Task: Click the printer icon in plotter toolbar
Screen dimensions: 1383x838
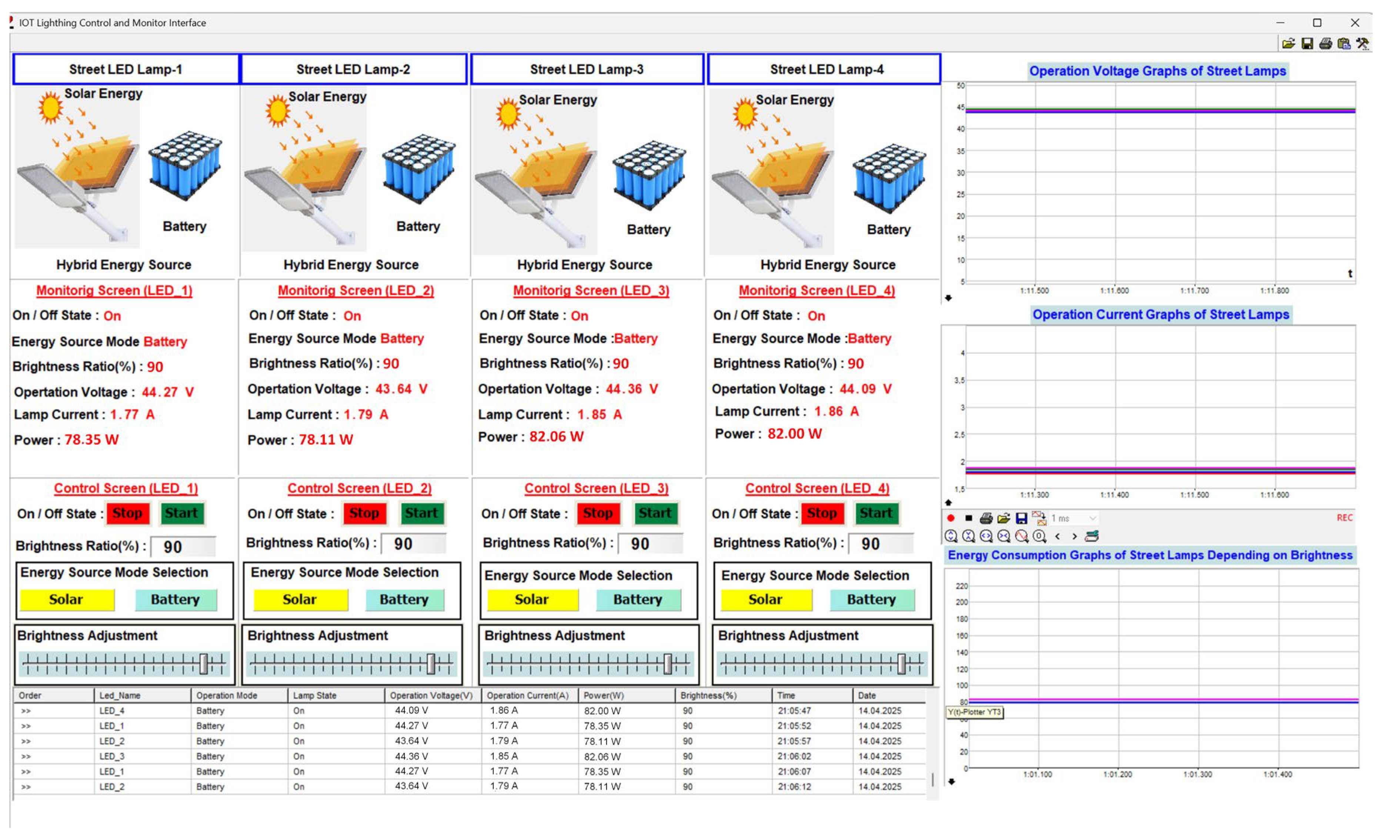Action: [x=986, y=518]
